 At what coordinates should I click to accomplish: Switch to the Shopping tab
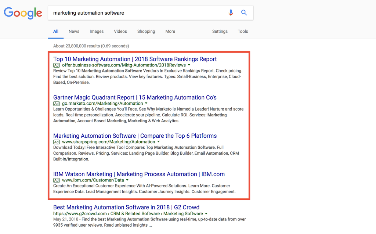pyautogui.click(x=146, y=32)
